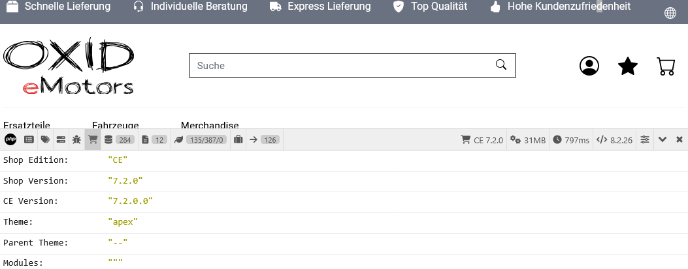Open the templates tab showing 12
The height and width of the screenshot is (269, 688).
click(x=154, y=139)
